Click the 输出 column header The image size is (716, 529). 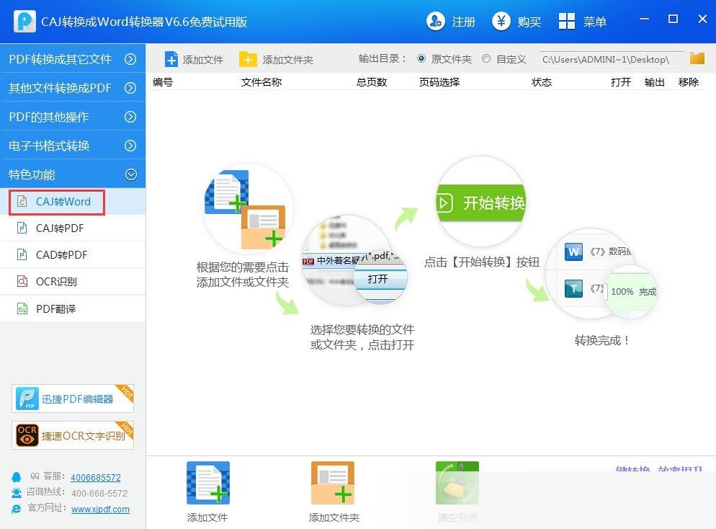pyautogui.click(x=654, y=81)
